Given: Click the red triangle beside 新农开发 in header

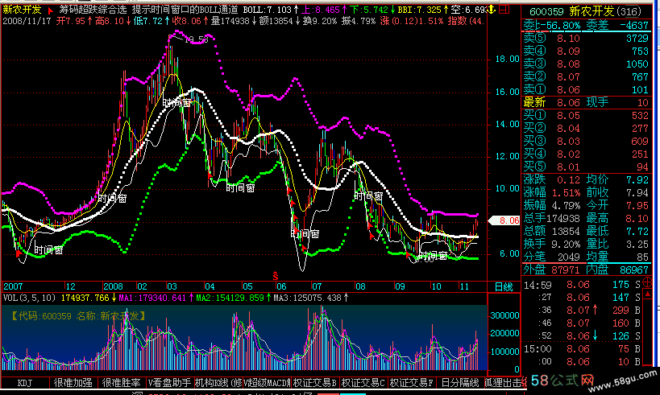Looking at the screenshot, I should [51, 10].
